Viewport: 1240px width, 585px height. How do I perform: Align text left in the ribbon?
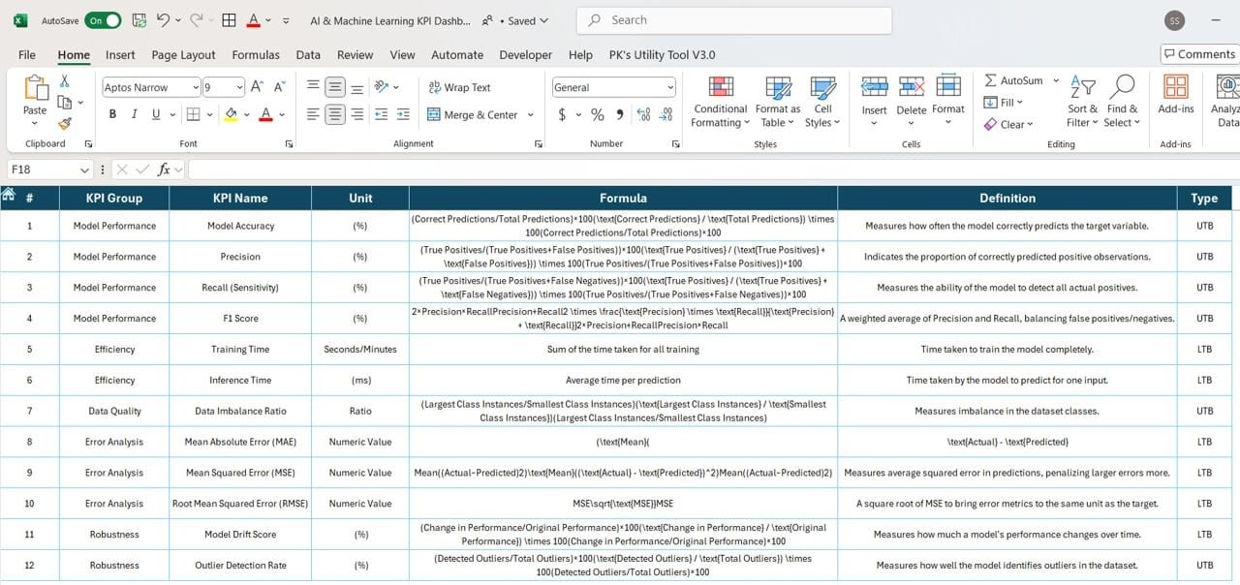tap(313, 114)
